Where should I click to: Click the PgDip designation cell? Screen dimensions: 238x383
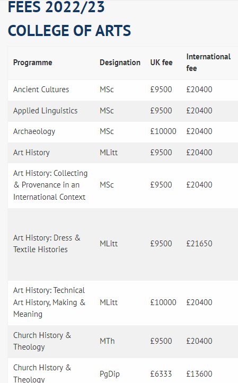110,374
